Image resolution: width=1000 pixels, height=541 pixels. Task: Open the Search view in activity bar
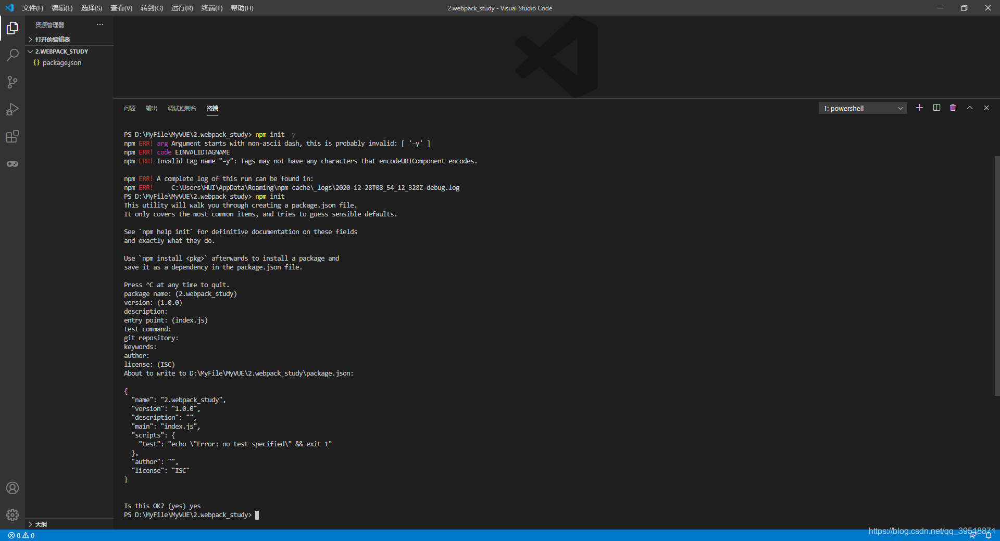point(12,55)
